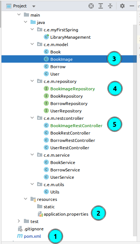
Task: Open pom.xml file name
Action: coord(32,236)
